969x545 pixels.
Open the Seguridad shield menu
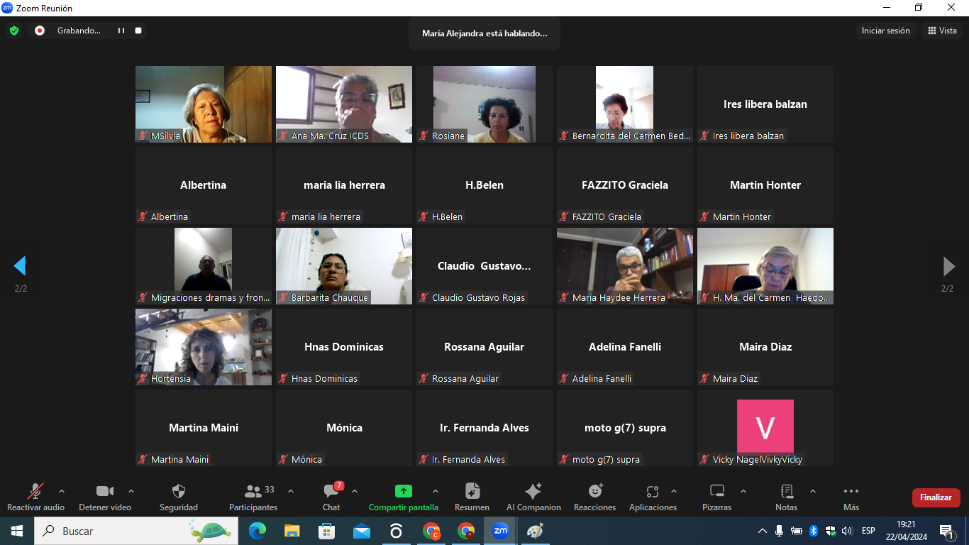point(179,497)
